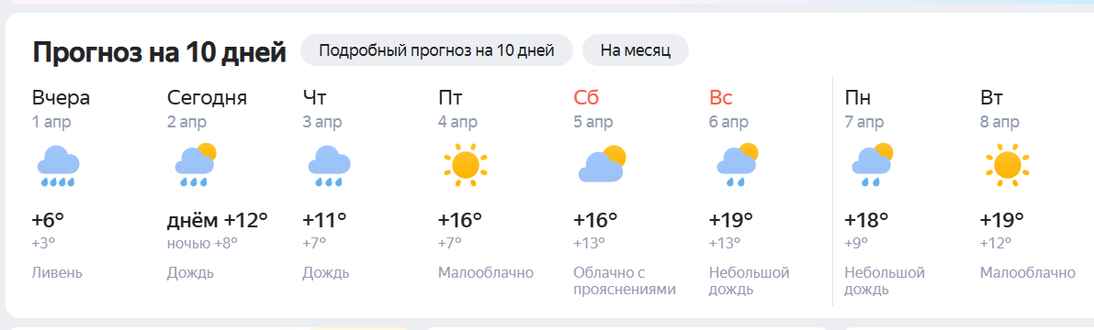Click today's rain and sun icon
Image resolution: width=1094 pixels, height=330 pixels.
point(196,165)
